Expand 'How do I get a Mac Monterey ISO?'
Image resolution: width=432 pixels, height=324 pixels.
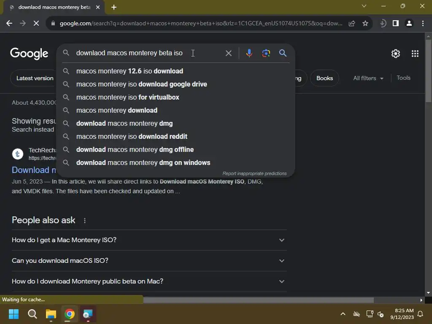pos(149,240)
